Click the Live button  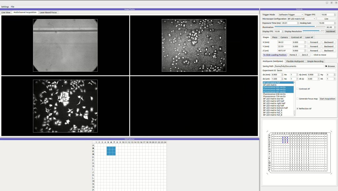coord(326,19)
